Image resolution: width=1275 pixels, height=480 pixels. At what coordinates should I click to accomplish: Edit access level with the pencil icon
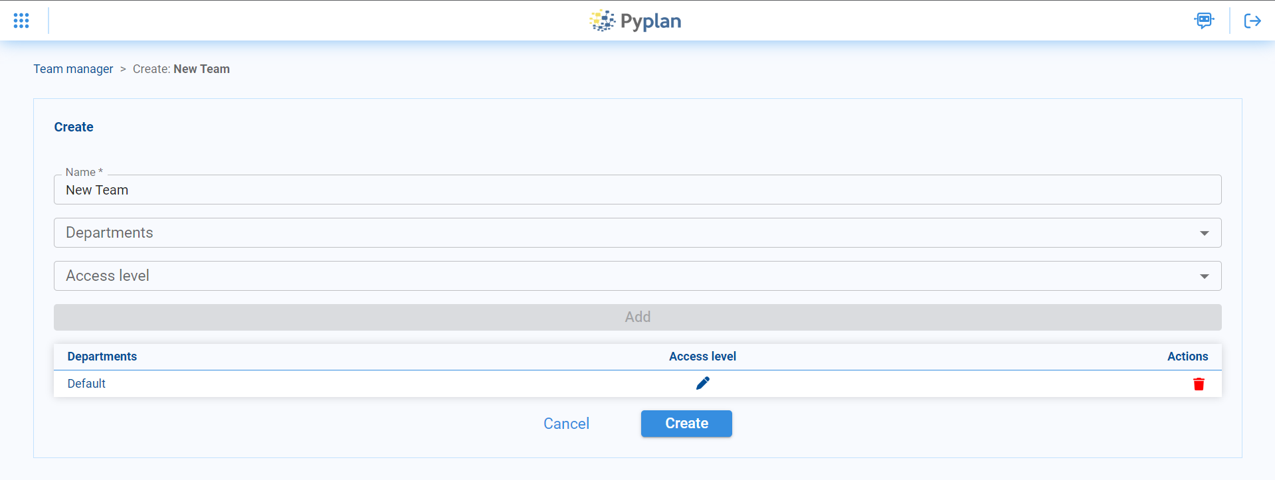tap(702, 384)
